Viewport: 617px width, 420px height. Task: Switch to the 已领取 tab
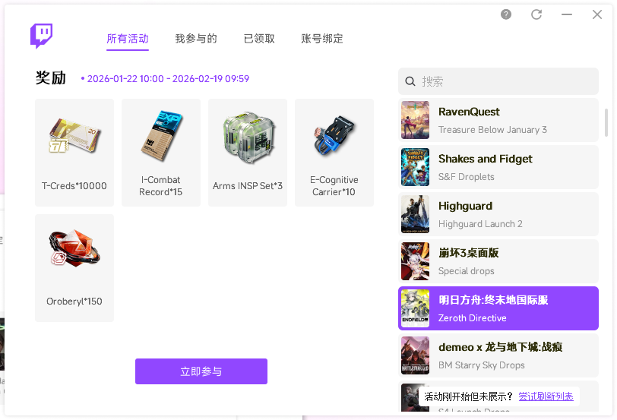click(259, 39)
